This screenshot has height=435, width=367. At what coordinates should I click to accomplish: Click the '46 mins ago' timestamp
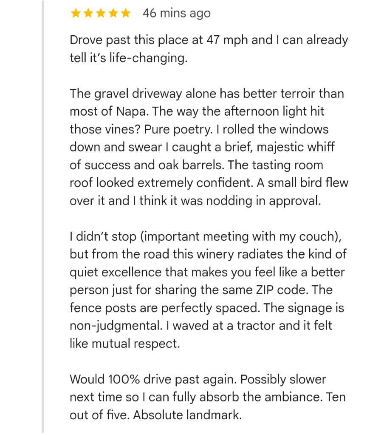(177, 13)
